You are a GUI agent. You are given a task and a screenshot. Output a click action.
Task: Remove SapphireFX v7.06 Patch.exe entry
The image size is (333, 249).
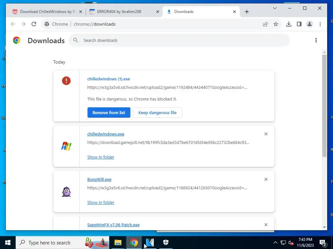(x=266, y=225)
